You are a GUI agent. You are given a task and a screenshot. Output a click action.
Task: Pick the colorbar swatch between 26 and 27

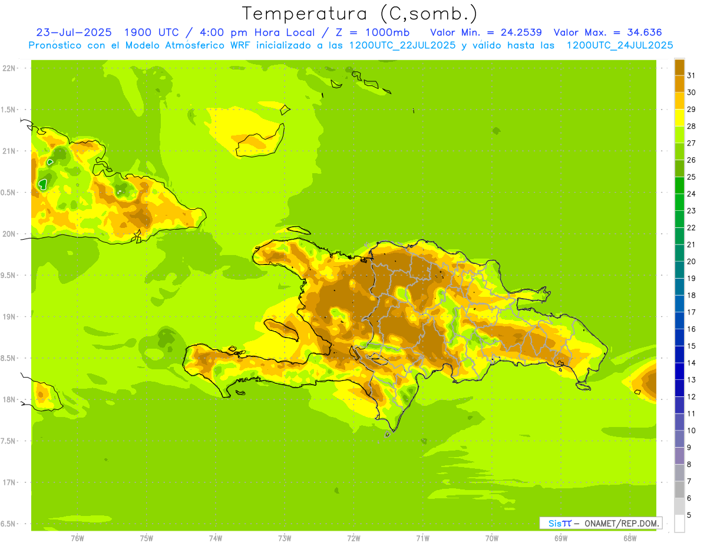coord(679,151)
